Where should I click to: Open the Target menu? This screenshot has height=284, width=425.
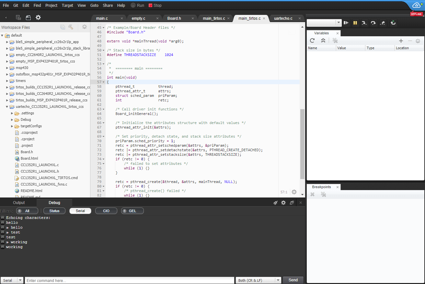pyautogui.click(x=67, y=5)
